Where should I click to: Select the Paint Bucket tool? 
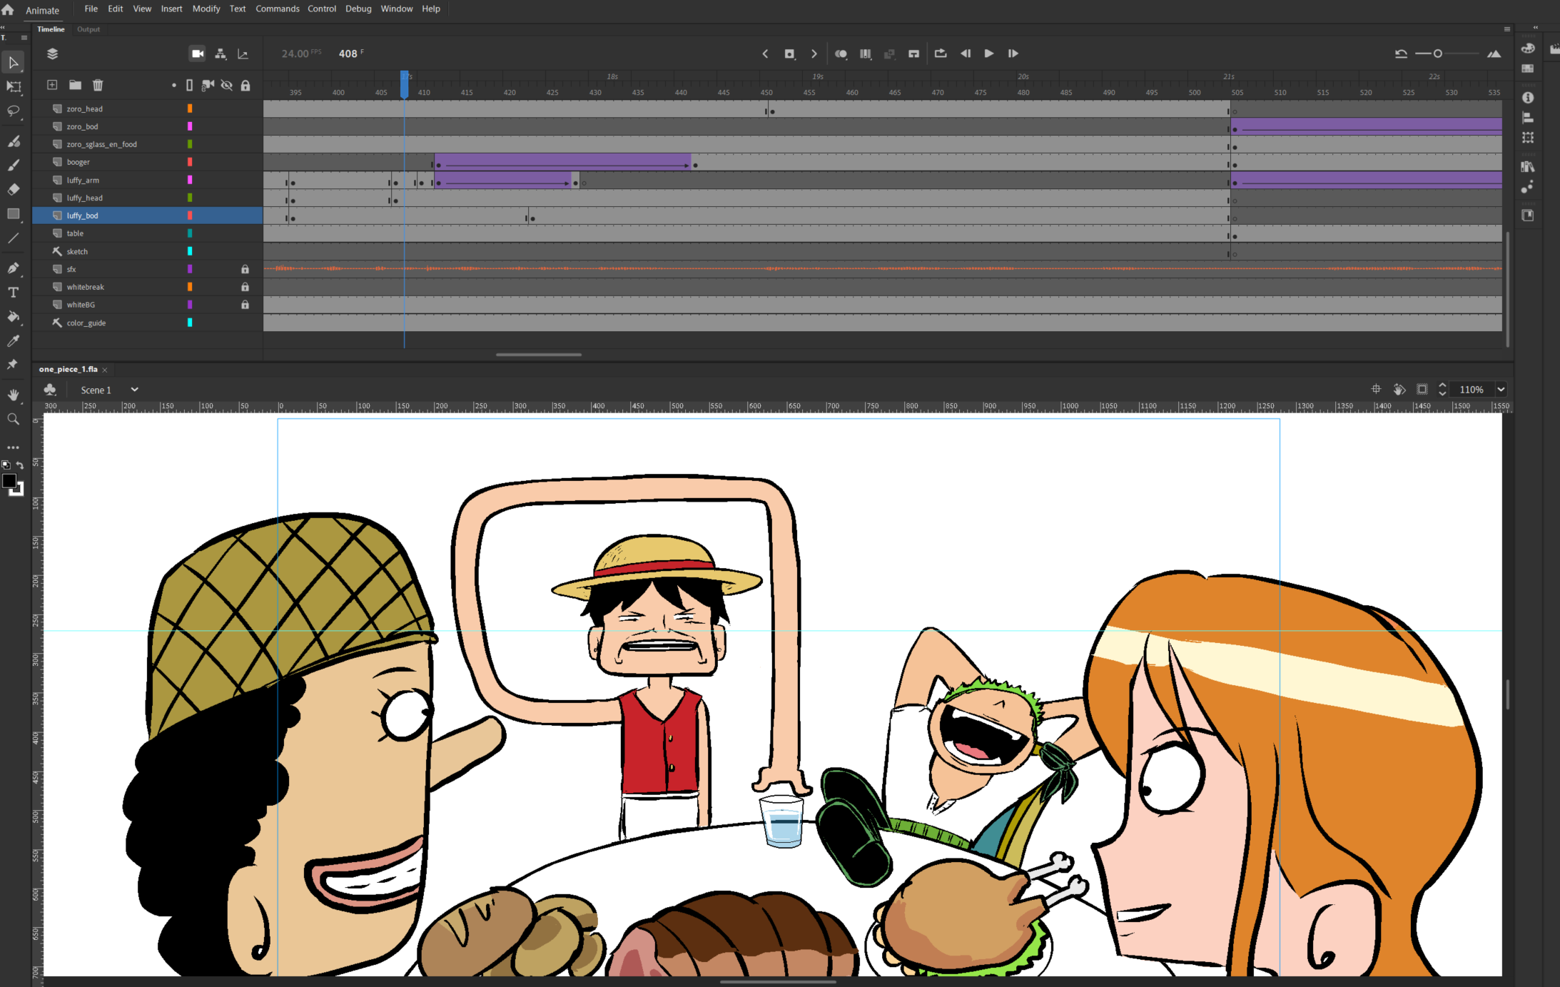click(13, 317)
